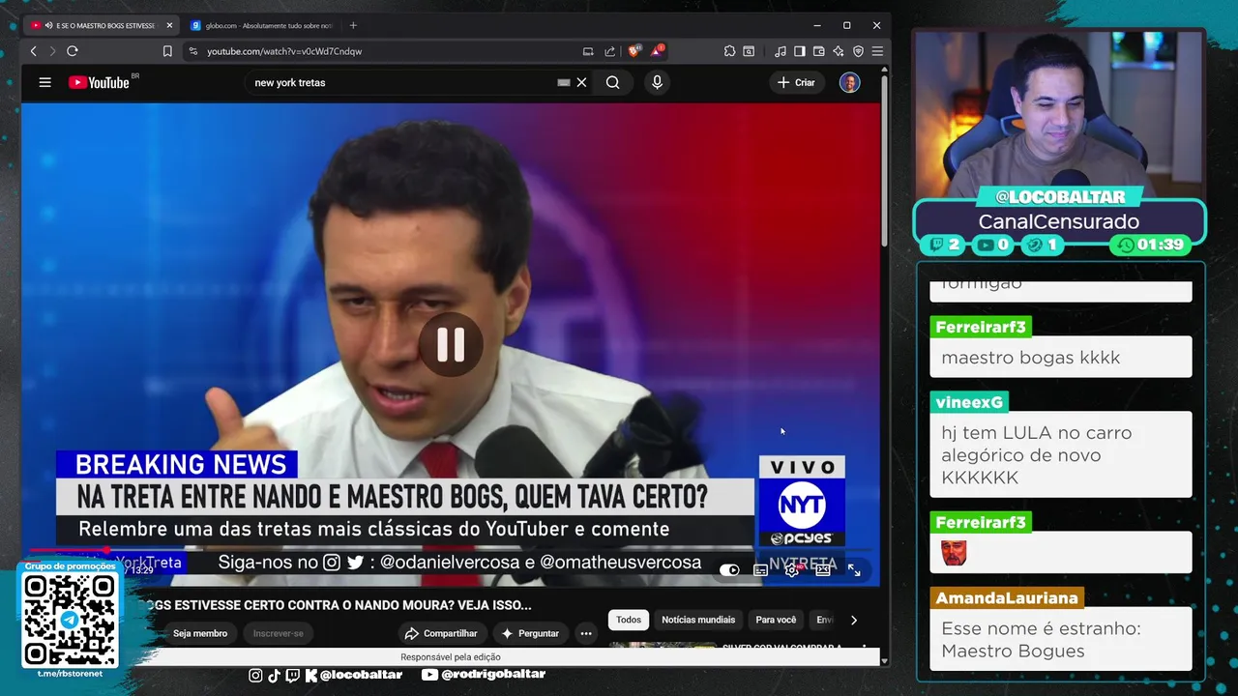Screen dimensions: 1238x696
Task: Click the magnifier search button
Action: click(613, 82)
